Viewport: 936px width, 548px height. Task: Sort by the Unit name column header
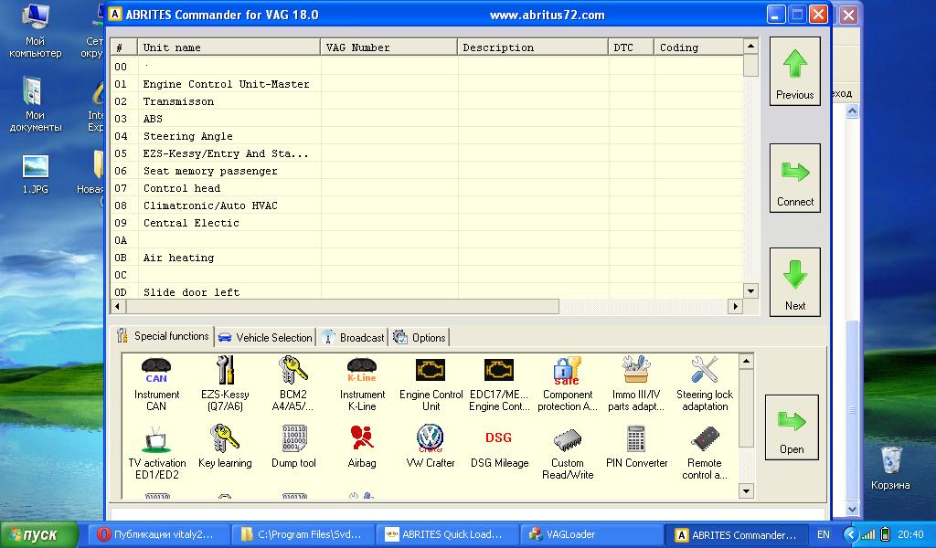tap(229, 47)
